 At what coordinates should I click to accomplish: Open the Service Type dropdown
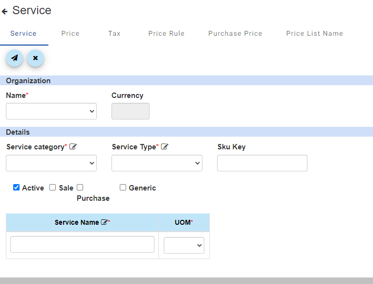point(157,163)
